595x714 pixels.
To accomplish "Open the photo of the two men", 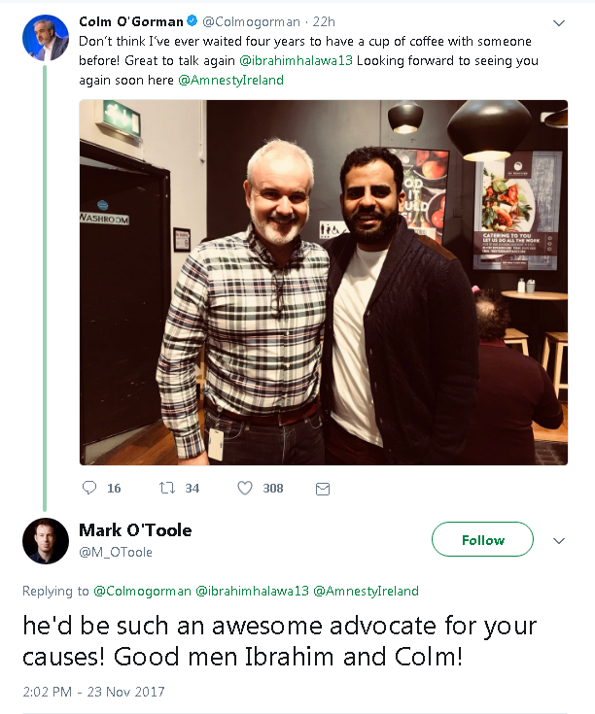I will [323, 282].
